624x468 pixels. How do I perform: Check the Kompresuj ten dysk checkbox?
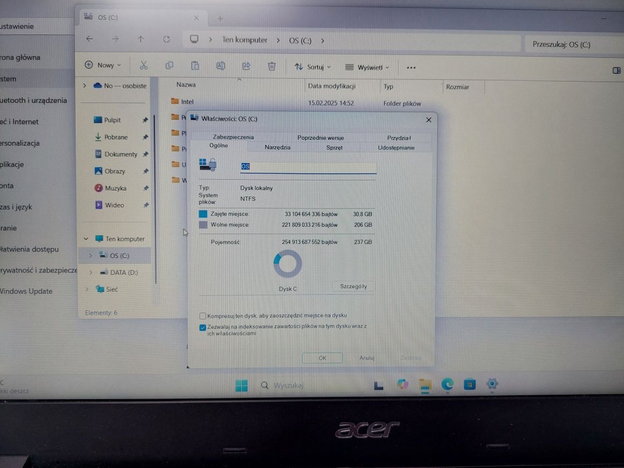[202, 316]
